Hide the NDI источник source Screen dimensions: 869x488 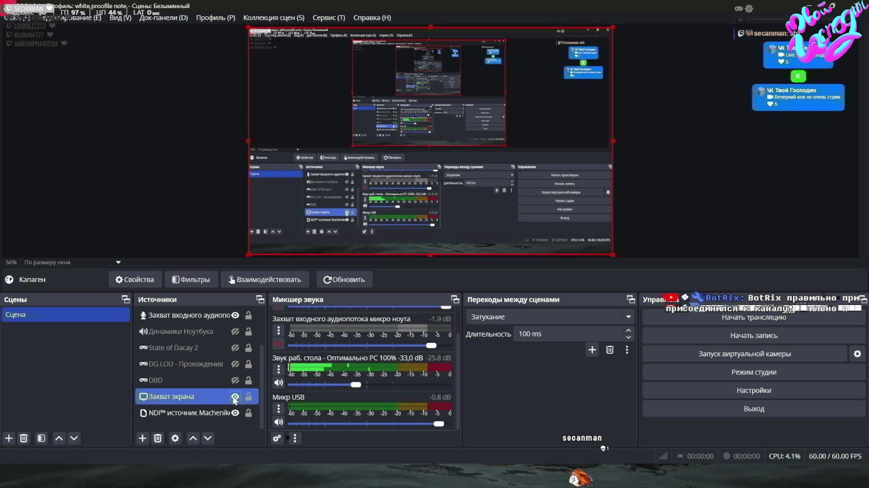pyautogui.click(x=235, y=413)
